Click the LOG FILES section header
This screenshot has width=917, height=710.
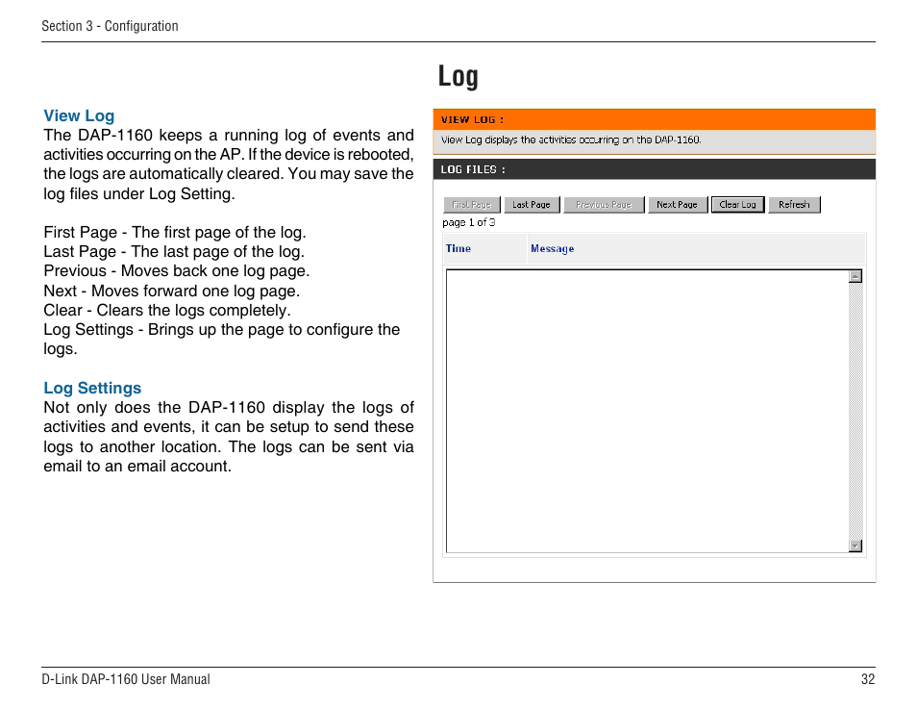654,169
